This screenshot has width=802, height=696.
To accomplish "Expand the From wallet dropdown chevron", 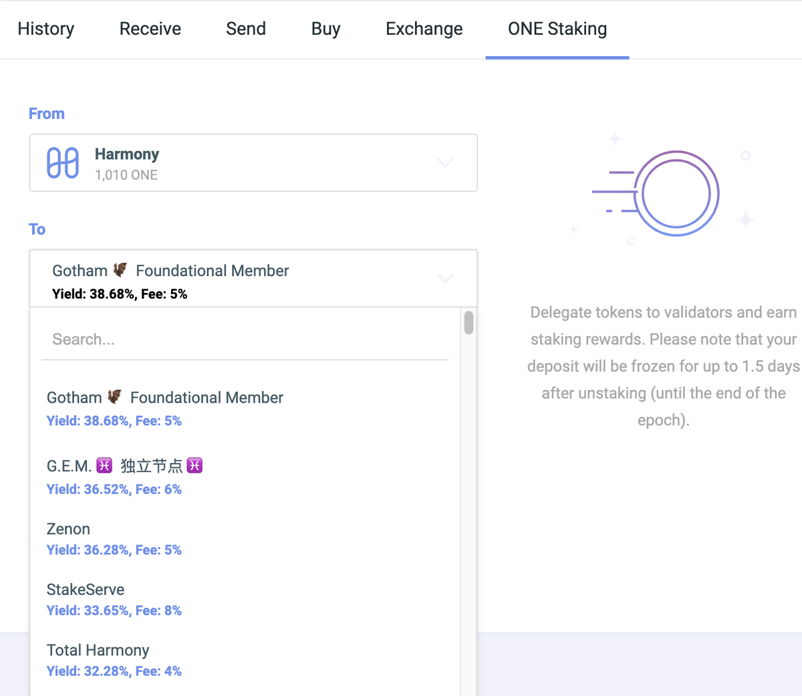I will 445,162.
